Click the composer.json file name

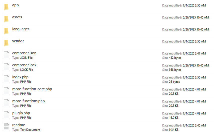click(24, 53)
